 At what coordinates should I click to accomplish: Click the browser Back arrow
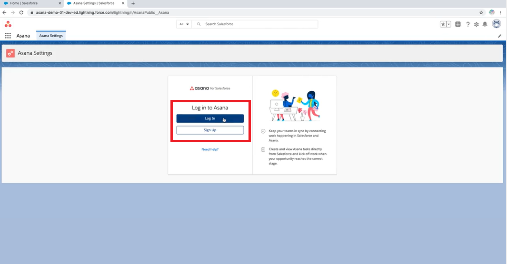tap(4, 12)
